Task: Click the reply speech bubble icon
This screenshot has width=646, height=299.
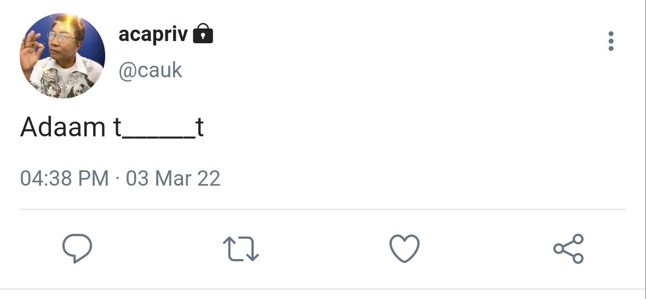Action: click(77, 248)
